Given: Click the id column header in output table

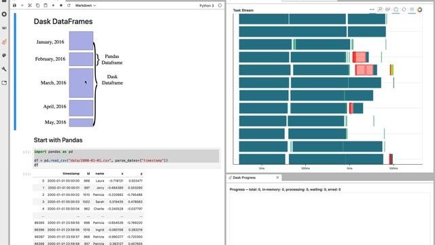Looking at the screenshot, I should [x=88, y=174].
